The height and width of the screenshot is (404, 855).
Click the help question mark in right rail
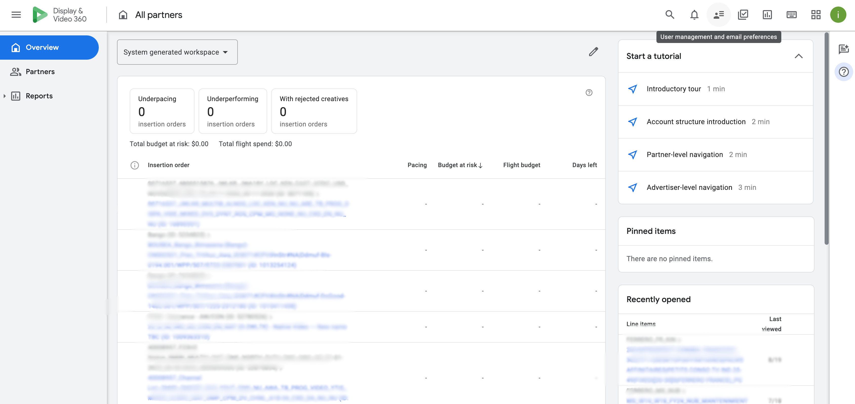pyautogui.click(x=843, y=72)
